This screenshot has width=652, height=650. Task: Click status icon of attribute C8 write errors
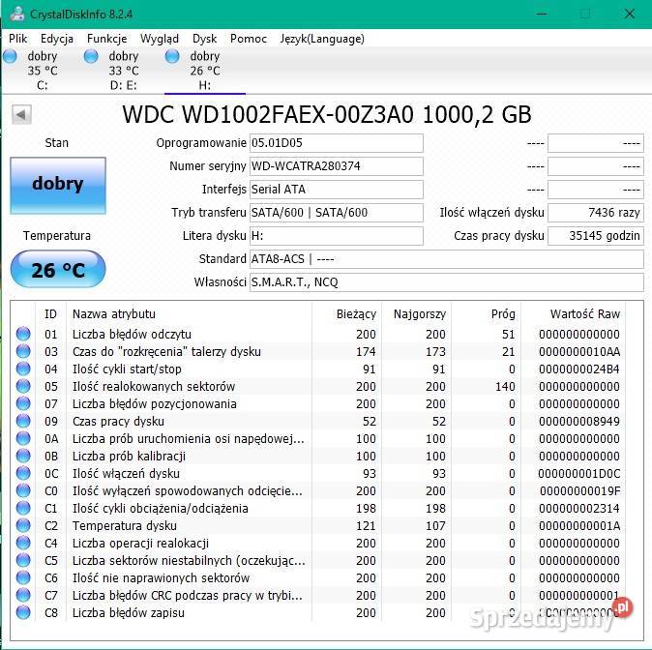point(23,613)
